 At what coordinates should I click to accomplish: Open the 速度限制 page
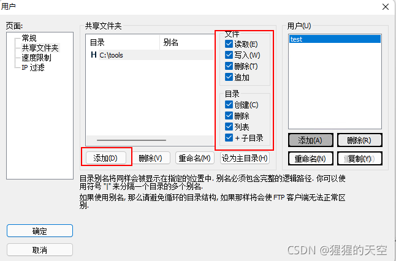pyautogui.click(x=36, y=58)
